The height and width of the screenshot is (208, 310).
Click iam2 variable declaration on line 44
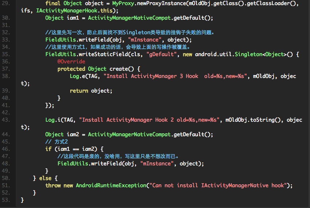[x=73, y=134]
